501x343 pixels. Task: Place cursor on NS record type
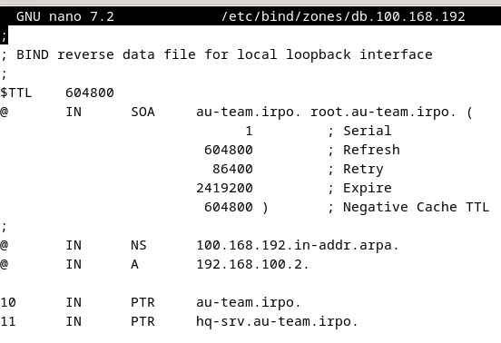click(139, 245)
